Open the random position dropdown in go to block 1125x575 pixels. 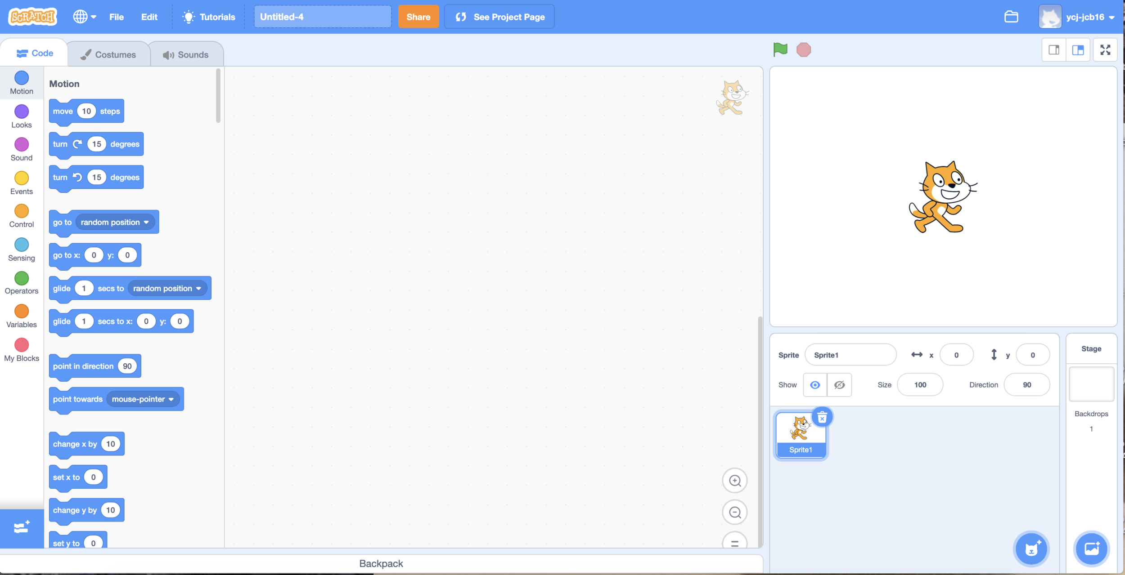[x=115, y=222]
